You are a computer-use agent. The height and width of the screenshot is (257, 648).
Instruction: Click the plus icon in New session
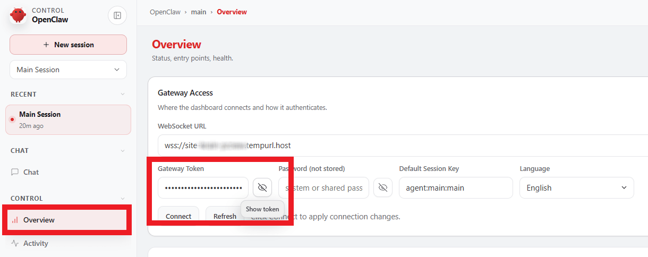pos(46,45)
